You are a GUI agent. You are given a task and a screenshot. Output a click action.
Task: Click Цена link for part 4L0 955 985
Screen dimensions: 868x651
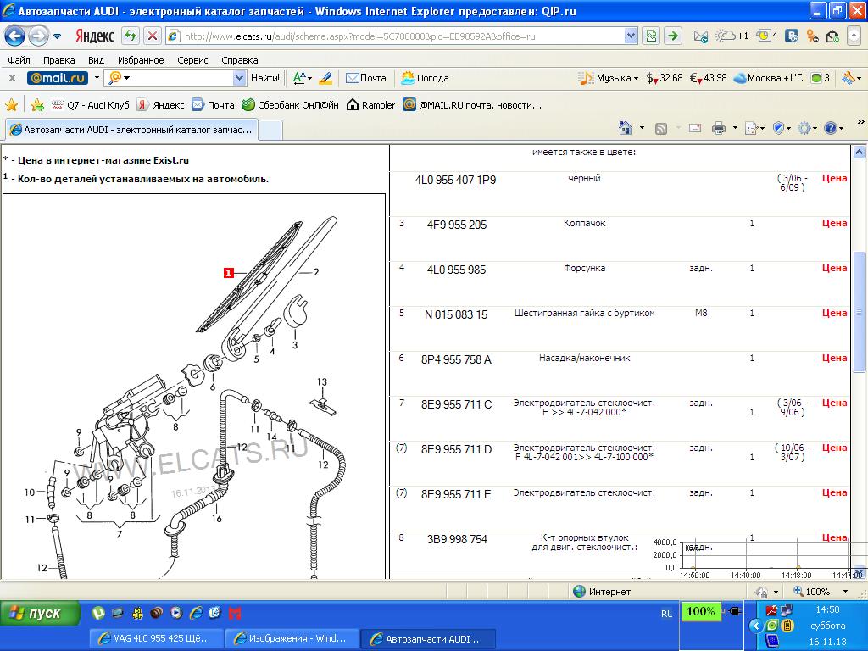(x=834, y=268)
